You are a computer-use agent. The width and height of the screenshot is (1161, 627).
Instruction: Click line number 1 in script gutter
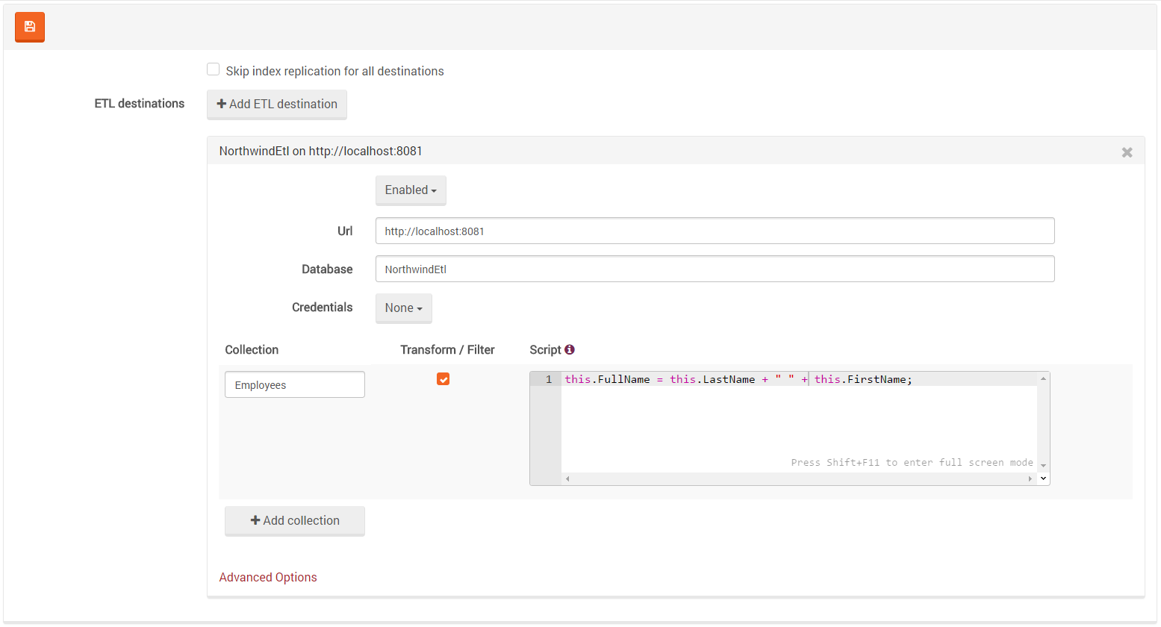[x=549, y=379]
